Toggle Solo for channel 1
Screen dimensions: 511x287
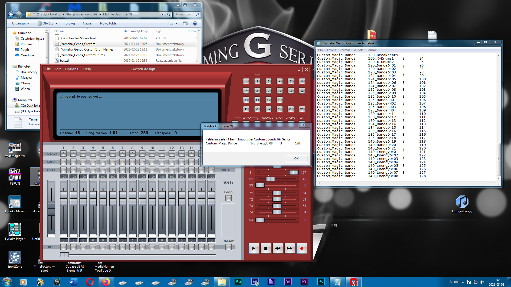(63, 161)
